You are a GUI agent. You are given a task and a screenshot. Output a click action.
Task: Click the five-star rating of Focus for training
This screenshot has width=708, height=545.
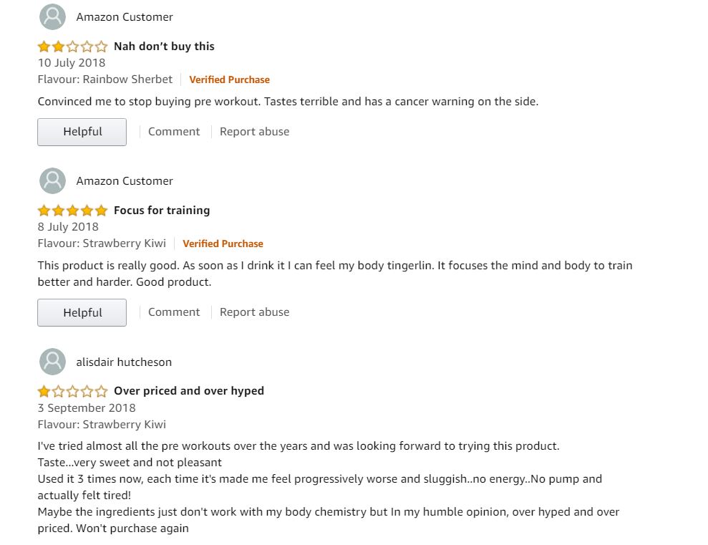pyautogui.click(x=73, y=211)
